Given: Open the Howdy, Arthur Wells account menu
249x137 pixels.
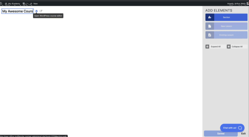Looking at the screenshot, I should (x=237, y=3).
